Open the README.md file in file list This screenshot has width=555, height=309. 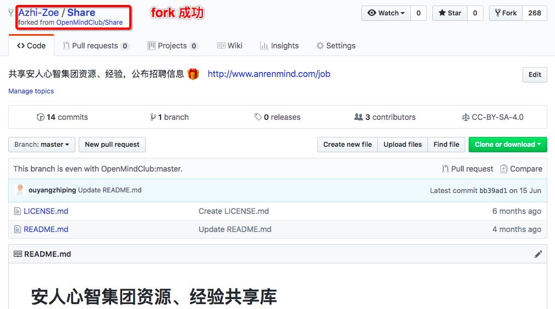coord(46,229)
